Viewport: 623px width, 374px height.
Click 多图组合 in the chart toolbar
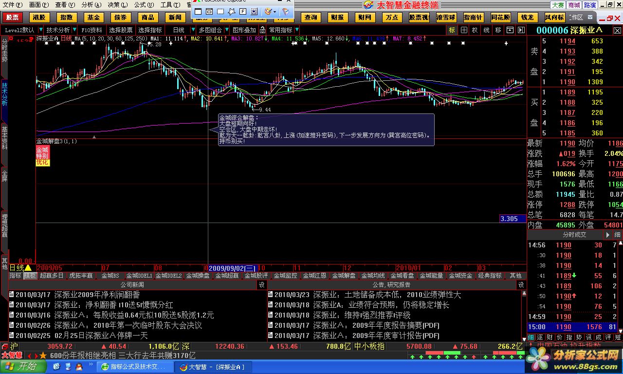pyautogui.click(x=210, y=30)
